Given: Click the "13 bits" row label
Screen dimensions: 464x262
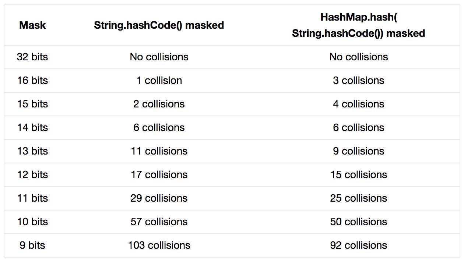Looking at the screenshot, I should [x=32, y=151].
